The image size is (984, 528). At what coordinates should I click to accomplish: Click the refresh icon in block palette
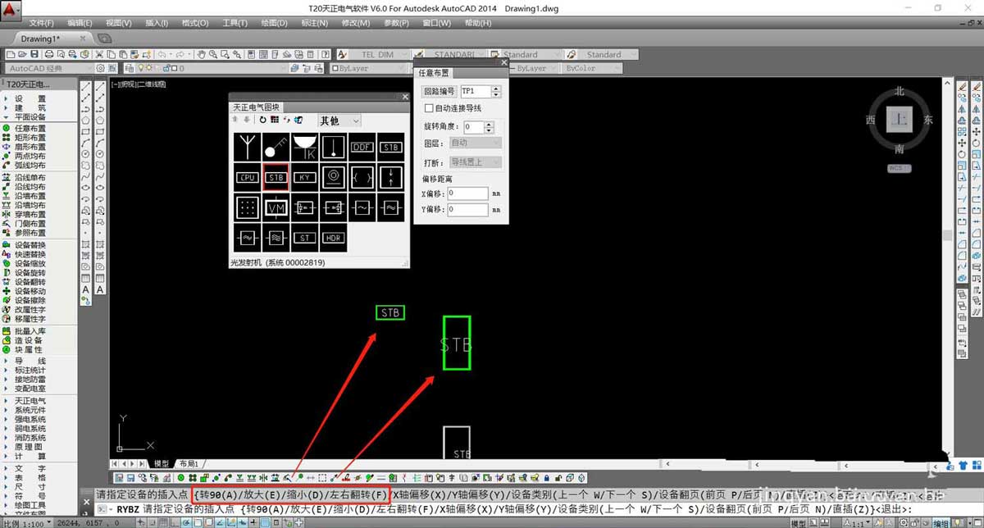click(x=263, y=121)
